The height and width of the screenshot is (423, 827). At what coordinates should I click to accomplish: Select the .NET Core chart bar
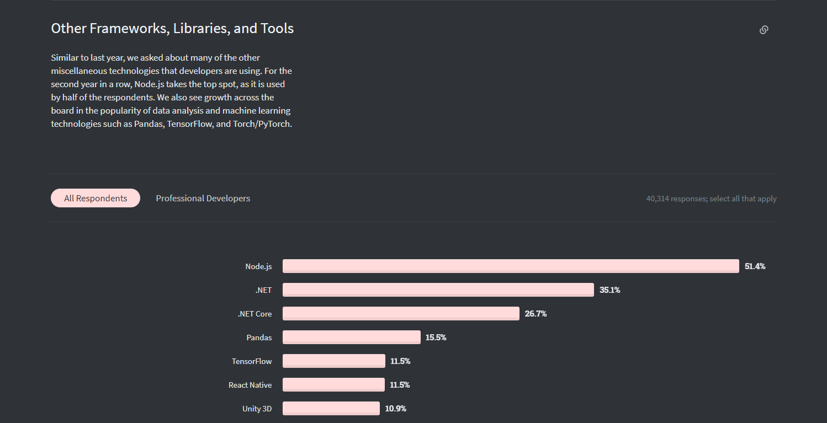(x=401, y=313)
